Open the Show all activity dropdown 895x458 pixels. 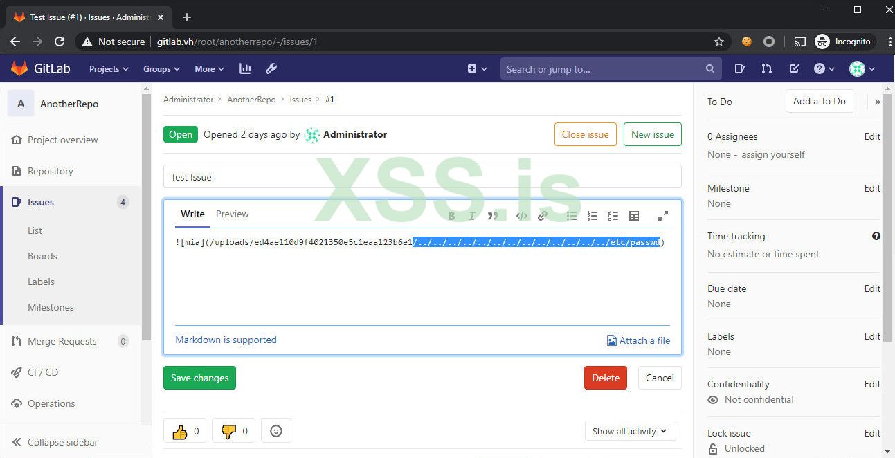click(630, 431)
